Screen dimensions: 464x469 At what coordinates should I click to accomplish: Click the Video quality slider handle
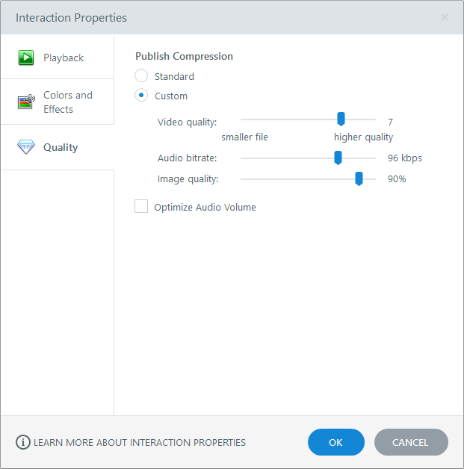point(341,119)
